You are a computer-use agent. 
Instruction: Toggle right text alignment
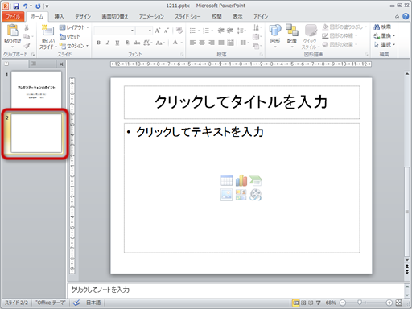tap(212, 43)
